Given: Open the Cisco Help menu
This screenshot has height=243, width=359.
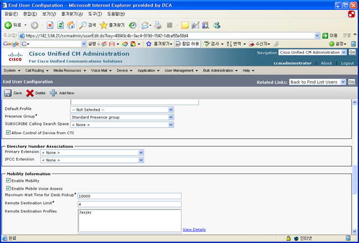Looking at the screenshot, I should pyautogui.click(x=248, y=71).
